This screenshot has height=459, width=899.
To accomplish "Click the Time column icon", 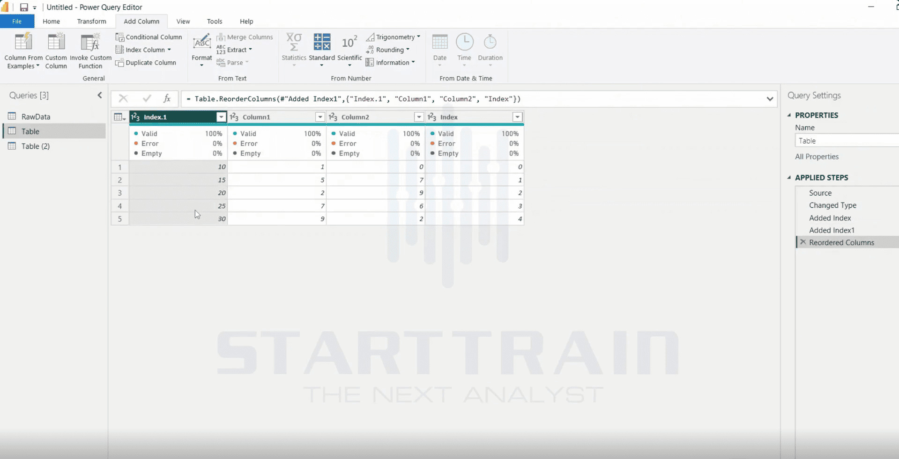I will [464, 42].
